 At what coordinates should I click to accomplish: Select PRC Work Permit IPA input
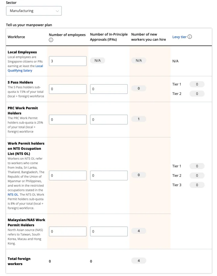108,120
